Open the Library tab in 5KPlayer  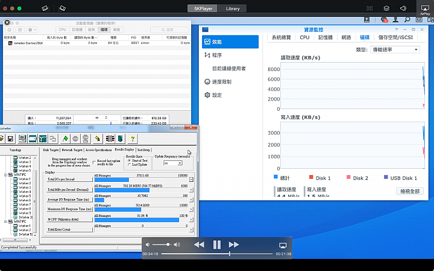tap(233, 8)
